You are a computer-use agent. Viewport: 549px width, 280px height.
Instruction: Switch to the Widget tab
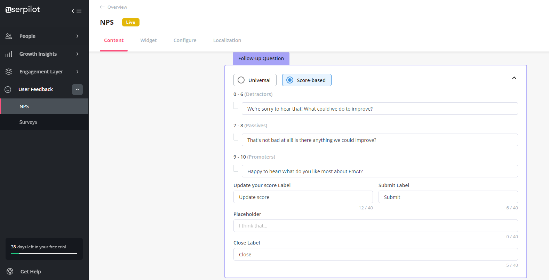[149, 40]
